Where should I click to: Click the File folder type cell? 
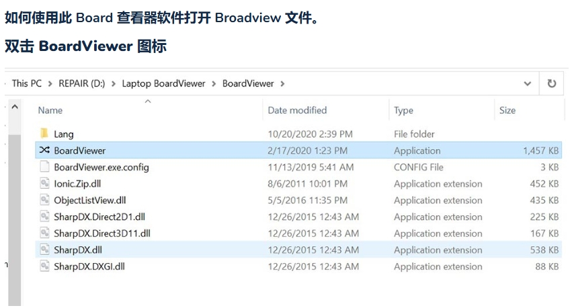point(414,134)
